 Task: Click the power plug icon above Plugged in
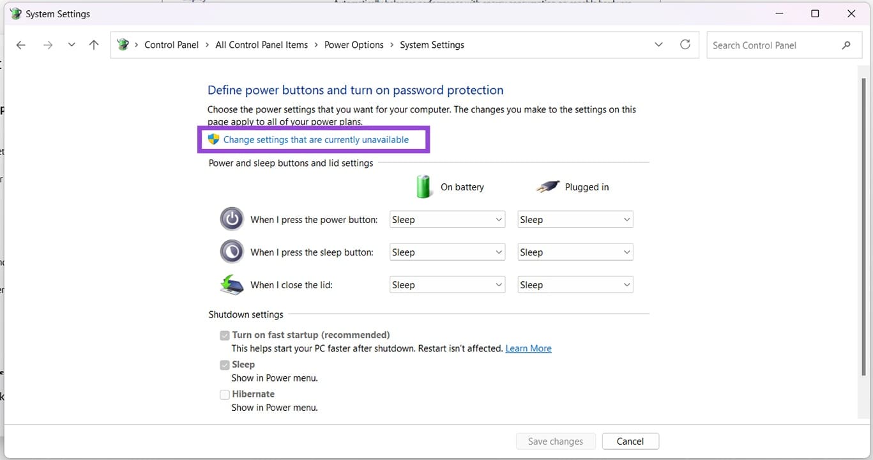[x=547, y=186]
